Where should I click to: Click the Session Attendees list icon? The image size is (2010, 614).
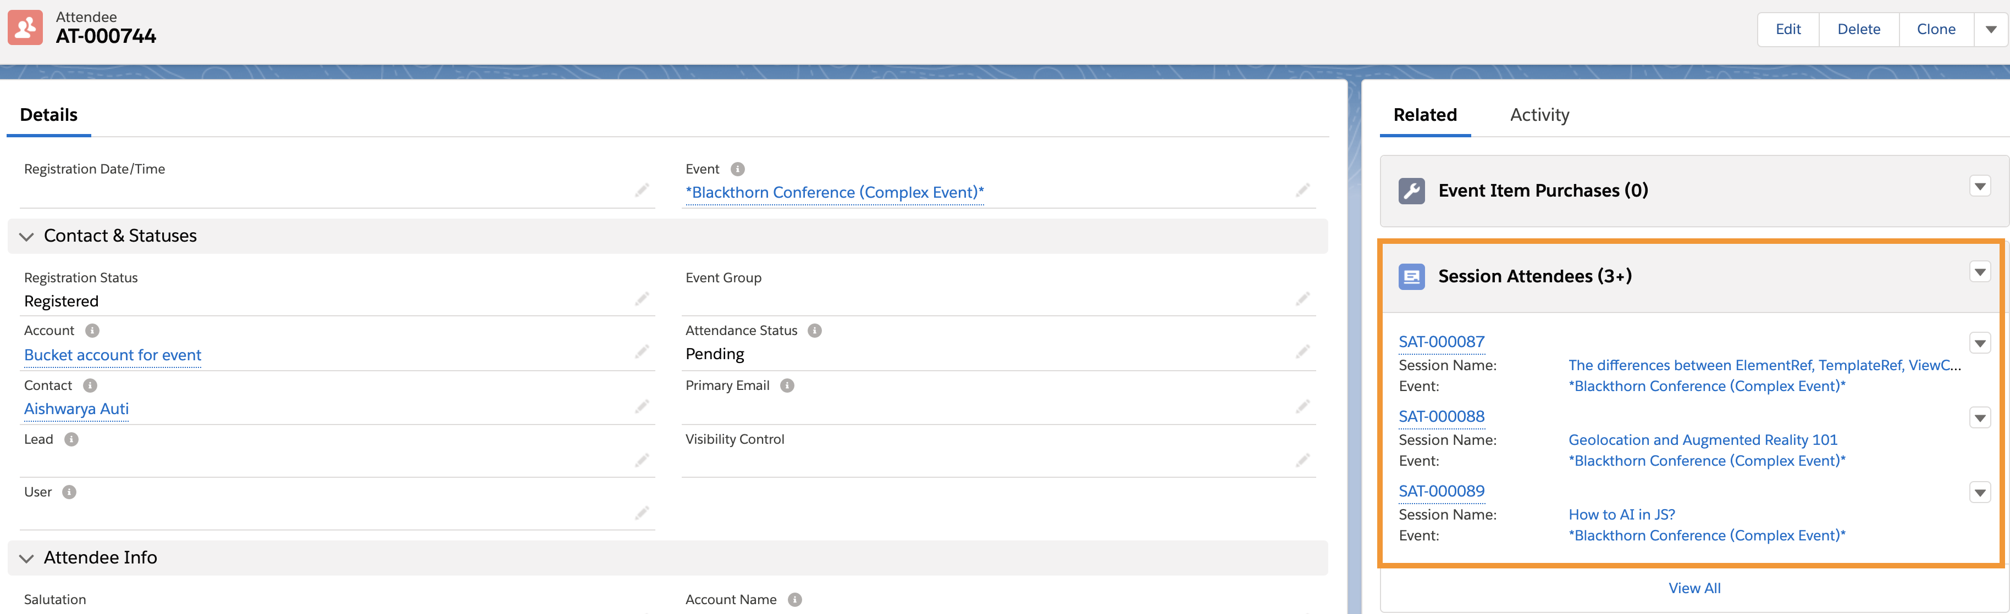(1411, 277)
